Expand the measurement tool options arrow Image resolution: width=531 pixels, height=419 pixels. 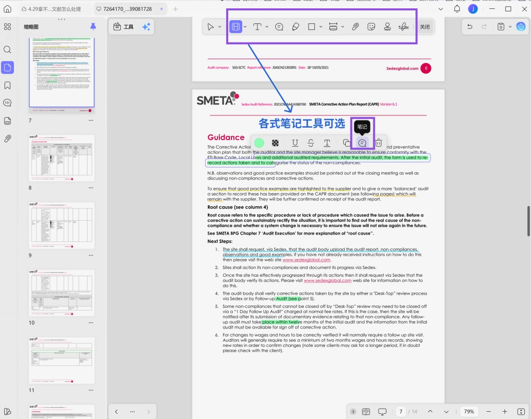pos(343,26)
